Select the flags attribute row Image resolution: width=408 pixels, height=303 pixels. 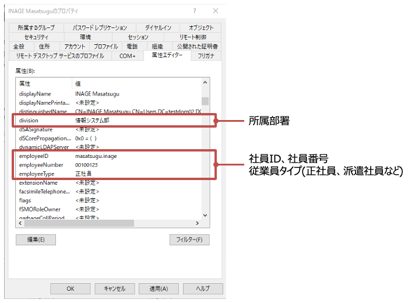pos(109,200)
